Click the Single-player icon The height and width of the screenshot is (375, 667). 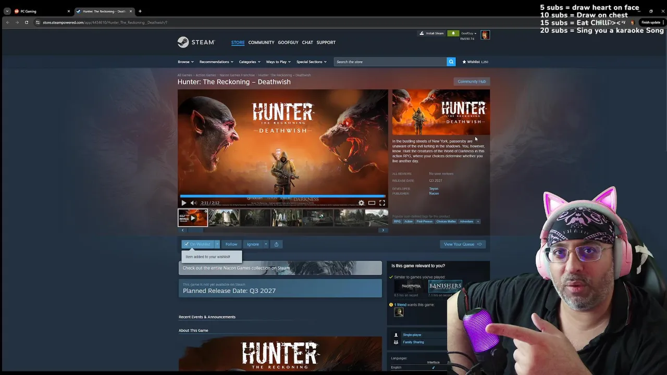(396, 335)
